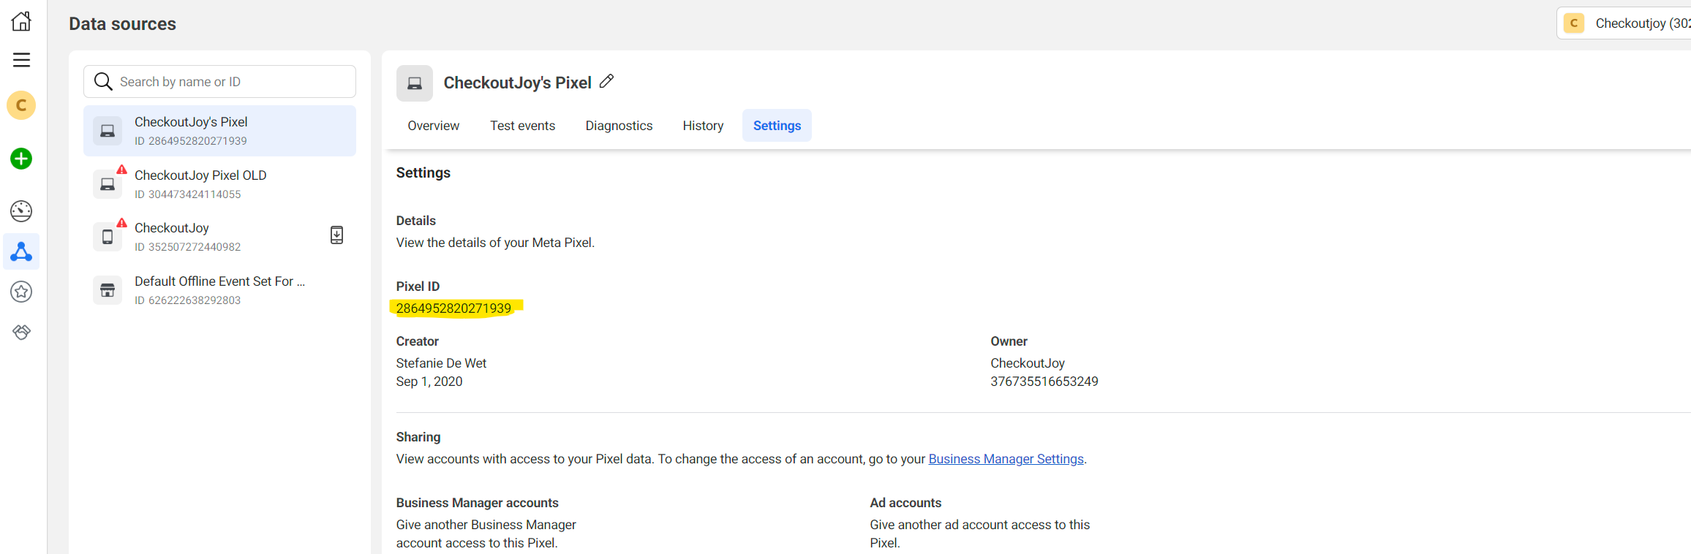Open the gauge overview icon in sidebar
1691x554 pixels.
(21, 211)
